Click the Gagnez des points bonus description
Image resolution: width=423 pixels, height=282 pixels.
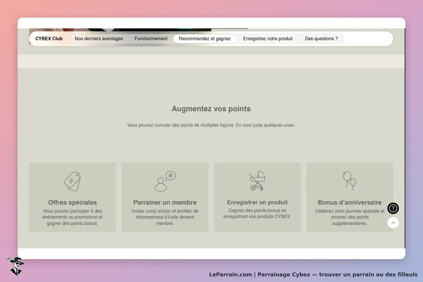point(257,214)
